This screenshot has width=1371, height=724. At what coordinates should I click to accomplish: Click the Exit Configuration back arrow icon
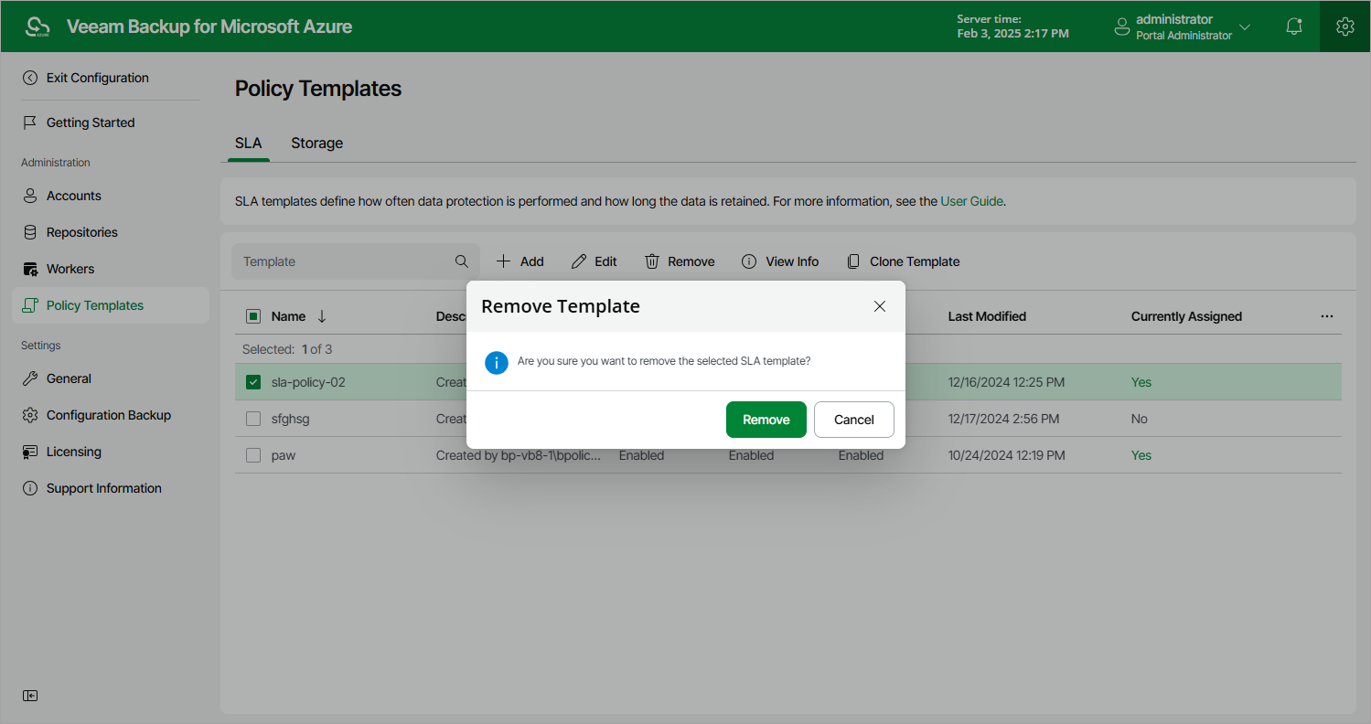click(x=30, y=78)
